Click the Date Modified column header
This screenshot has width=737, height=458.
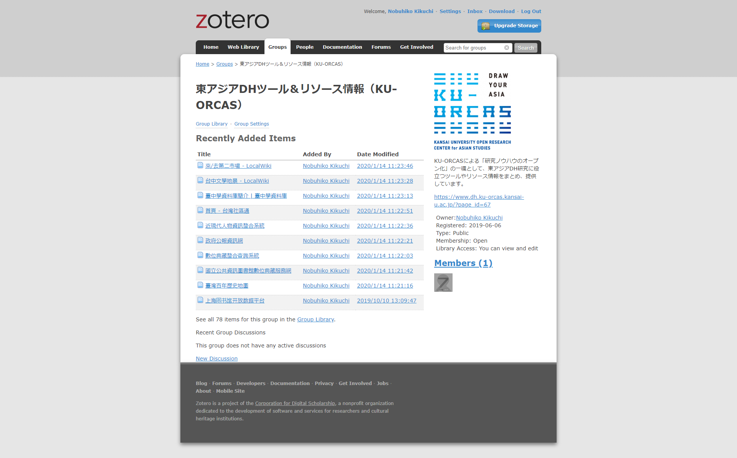378,154
